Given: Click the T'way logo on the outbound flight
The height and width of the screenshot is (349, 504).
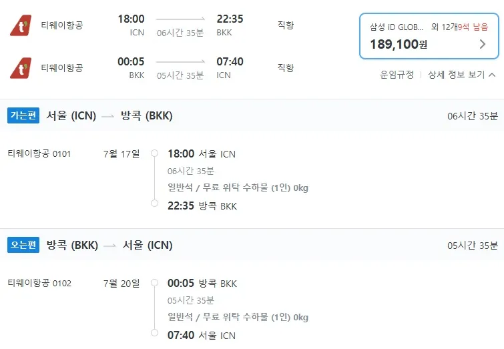Looking at the screenshot, I should click(21, 26).
